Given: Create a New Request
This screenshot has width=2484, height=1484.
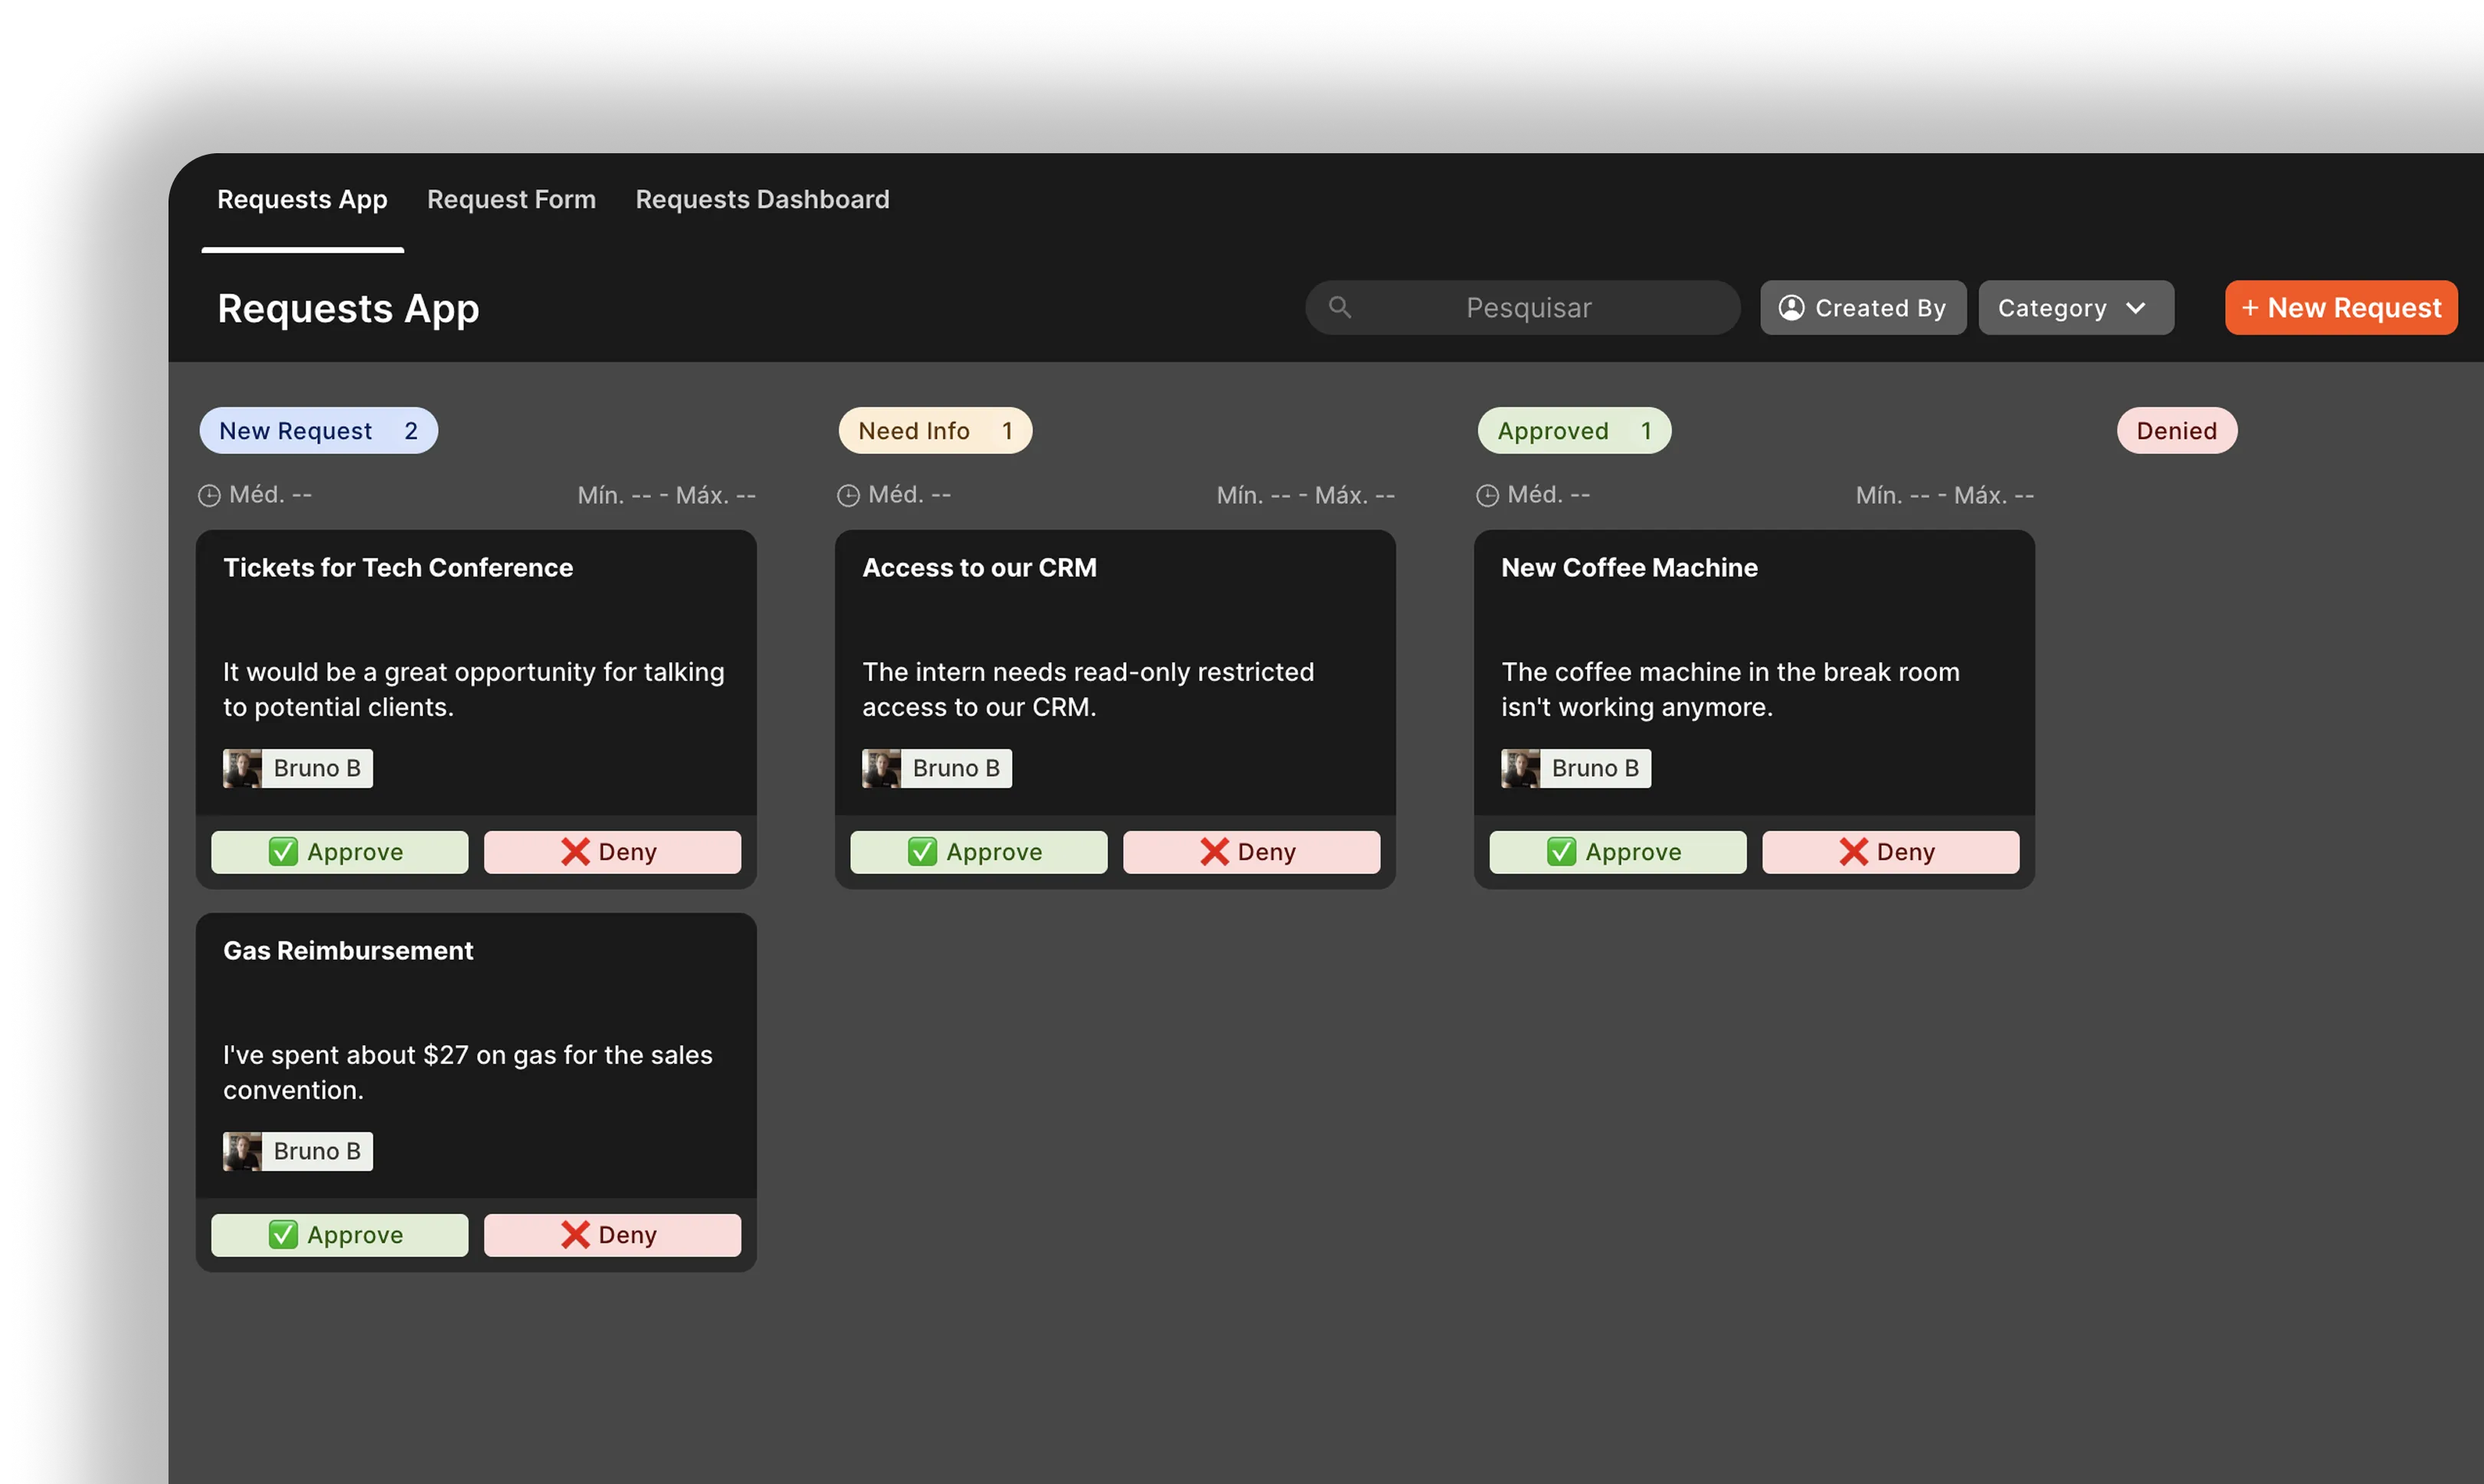Looking at the screenshot, I should [2340, 308].
